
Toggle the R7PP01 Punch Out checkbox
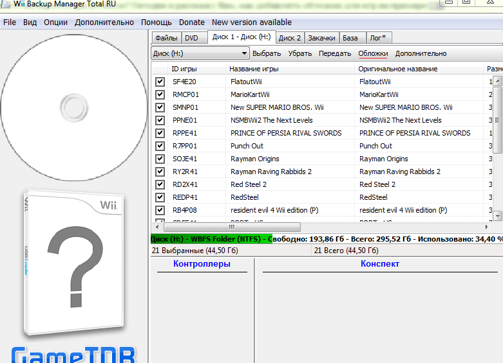(x=160, y=146)
